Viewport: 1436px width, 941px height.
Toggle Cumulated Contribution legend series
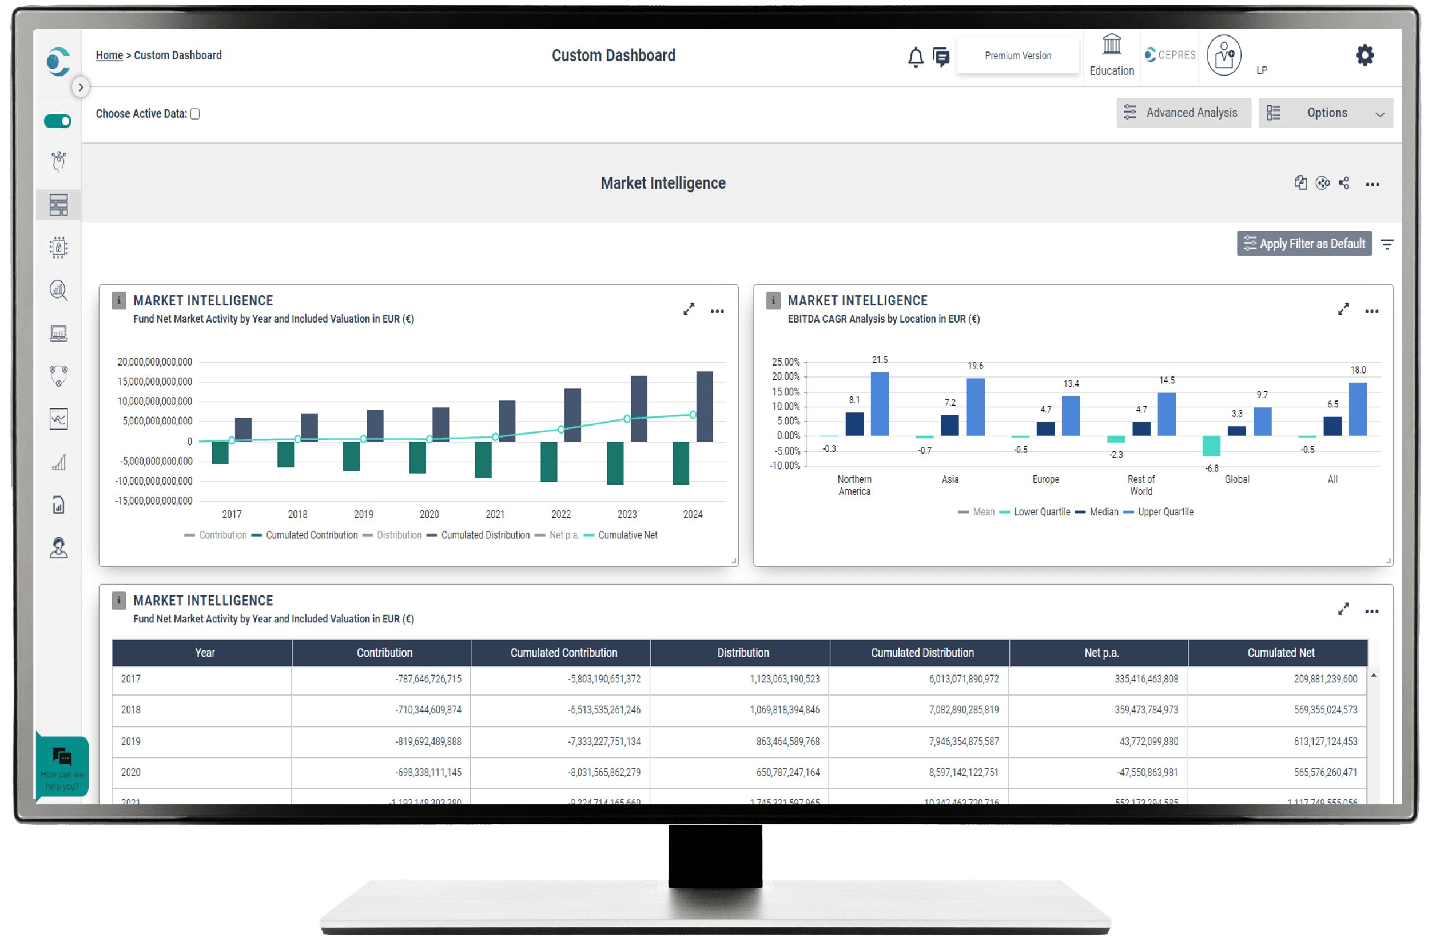point(305,535)
